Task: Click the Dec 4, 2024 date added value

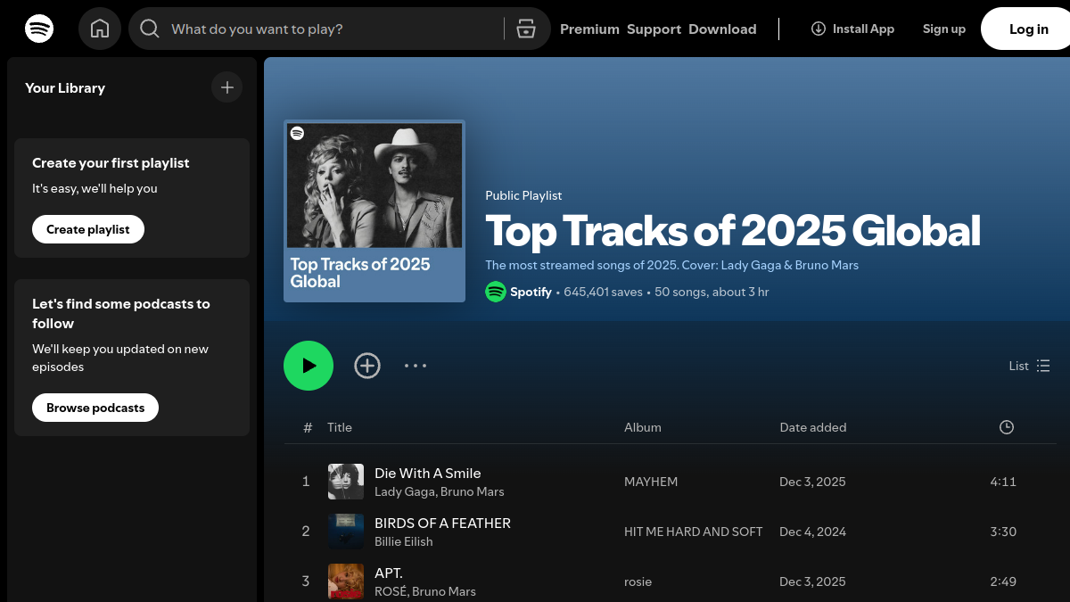Action: 813,532
